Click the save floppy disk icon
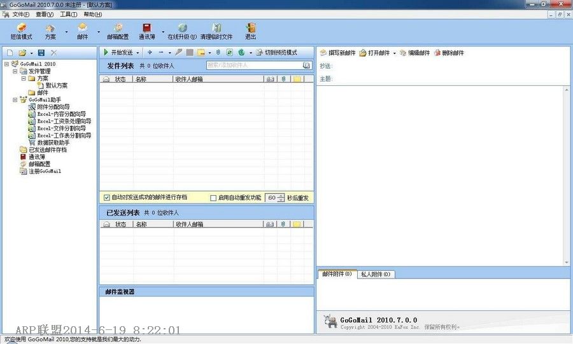The height and width of the screenshot is (344, 573). pyautogui.click(x=41, y=53)
